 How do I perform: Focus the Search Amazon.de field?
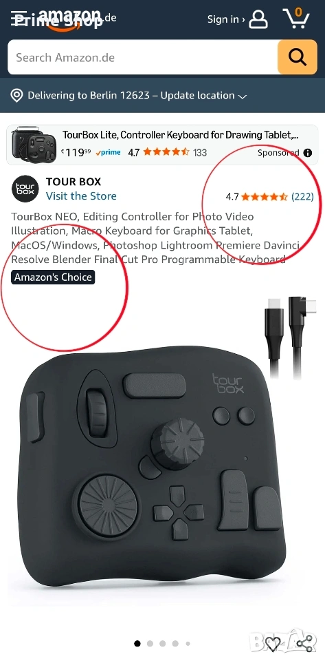pos(142,57)
